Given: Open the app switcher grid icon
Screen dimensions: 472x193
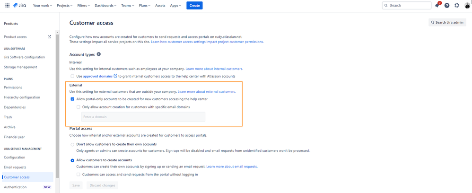Looking at the screenshot, I should pyautogui.click(x=8, y=5).
